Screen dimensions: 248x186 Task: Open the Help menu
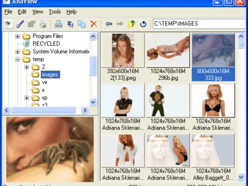(x=71, y=12)
